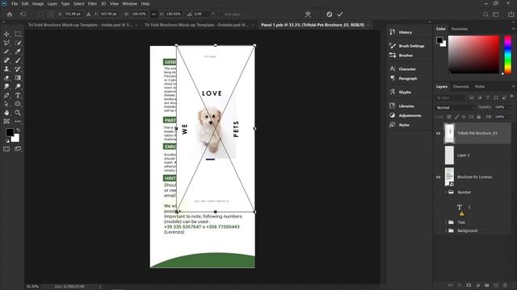Select the Quick Selection tool
517x290 pixels.
pos(18,43)
